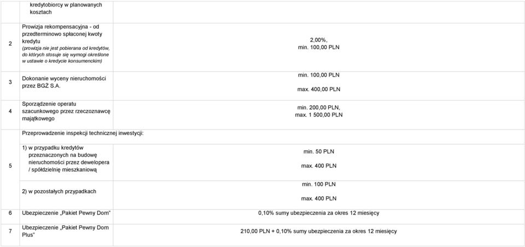Click row number 4 cell
525x247 pixels.
[10, 111]
